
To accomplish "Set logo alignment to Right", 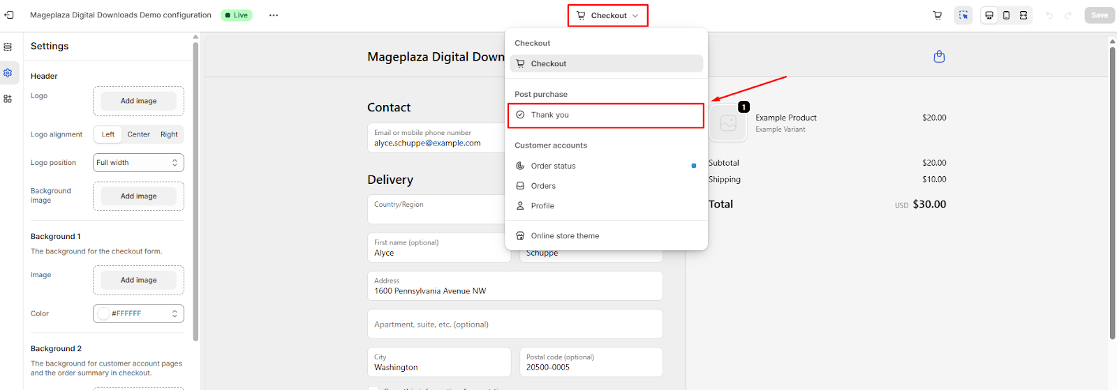I will [169, 134].
